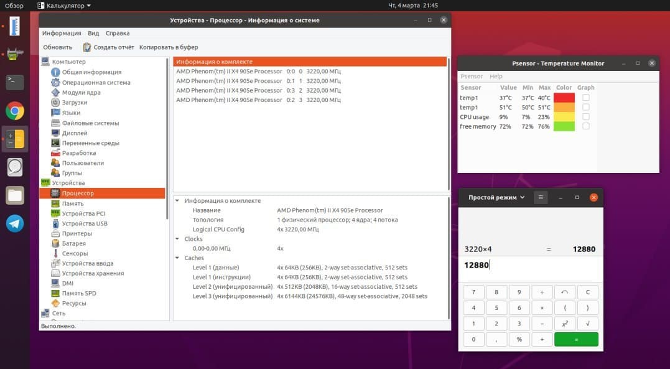Image resolution: width=670 pixels, height=369 pixels.
Task: Click red color swatch for temp1
Action: click(x=564, y=98)
